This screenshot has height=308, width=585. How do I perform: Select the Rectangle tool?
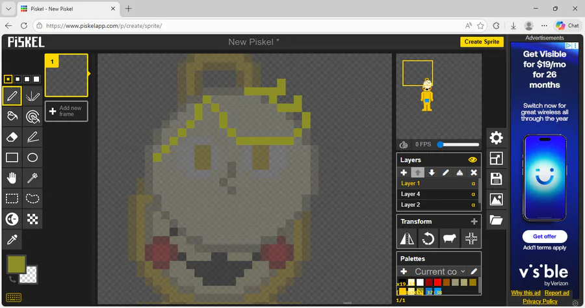(12, 157)
